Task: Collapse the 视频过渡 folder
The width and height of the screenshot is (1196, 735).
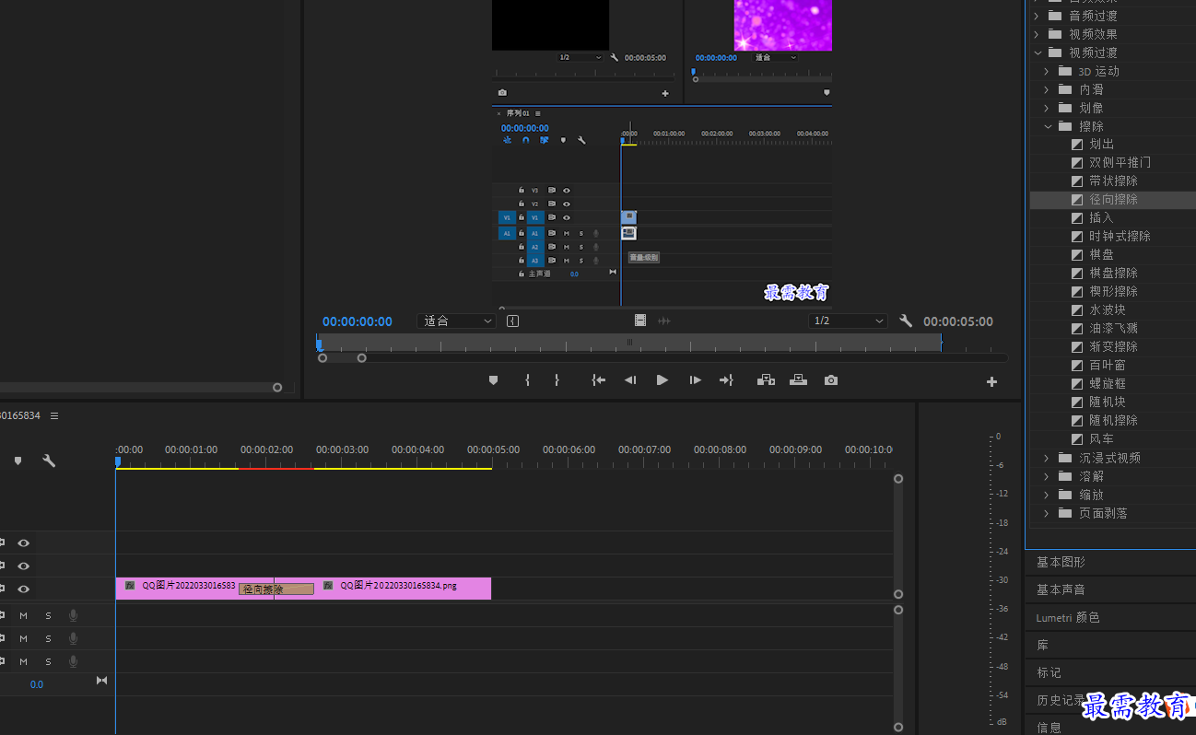Action: (1038, 52)
